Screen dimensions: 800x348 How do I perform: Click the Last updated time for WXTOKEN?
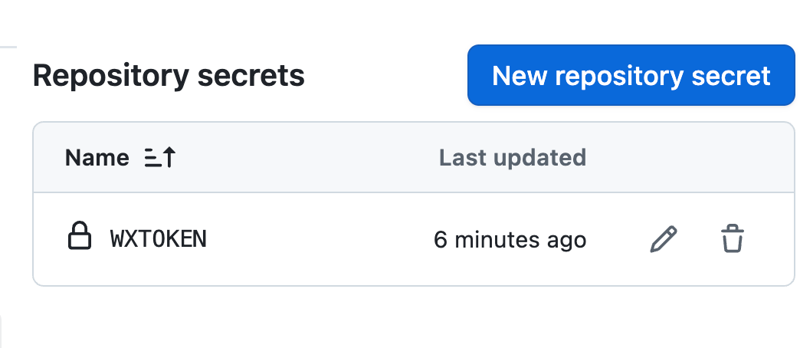pos(510,240)
